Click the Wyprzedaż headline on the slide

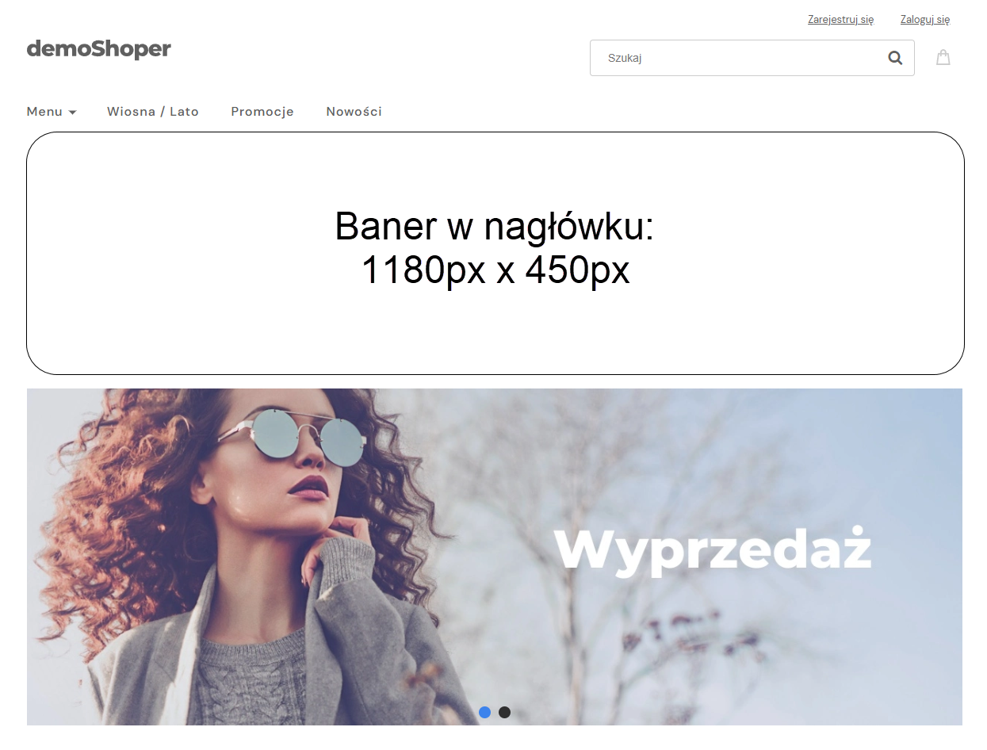click(712, 549)
